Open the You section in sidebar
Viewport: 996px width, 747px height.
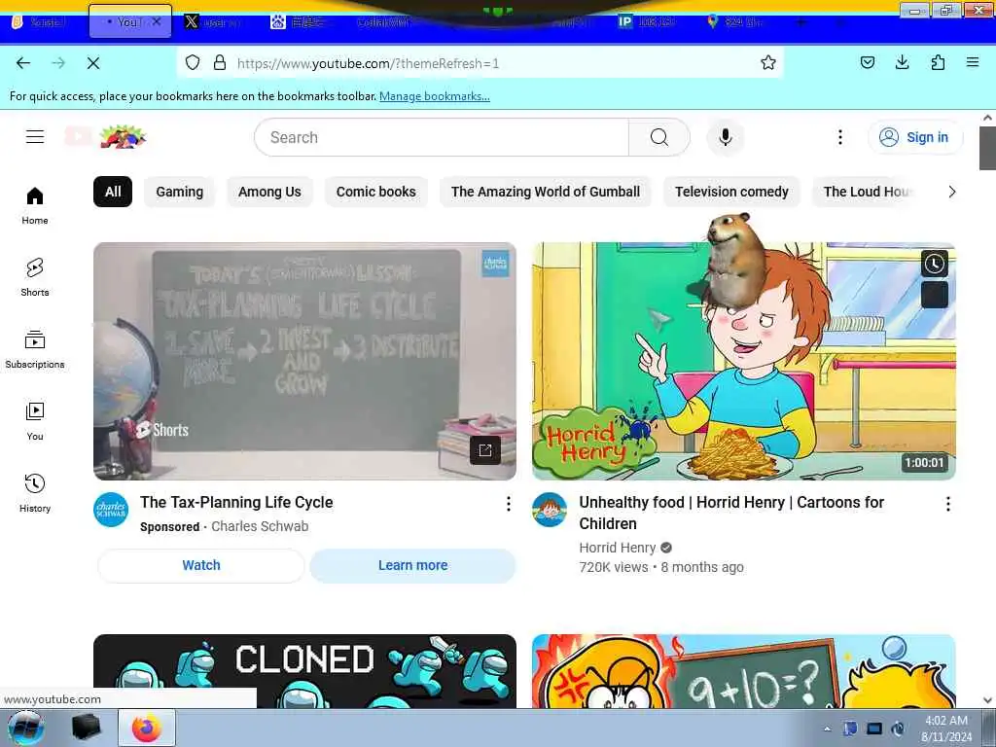35,421
